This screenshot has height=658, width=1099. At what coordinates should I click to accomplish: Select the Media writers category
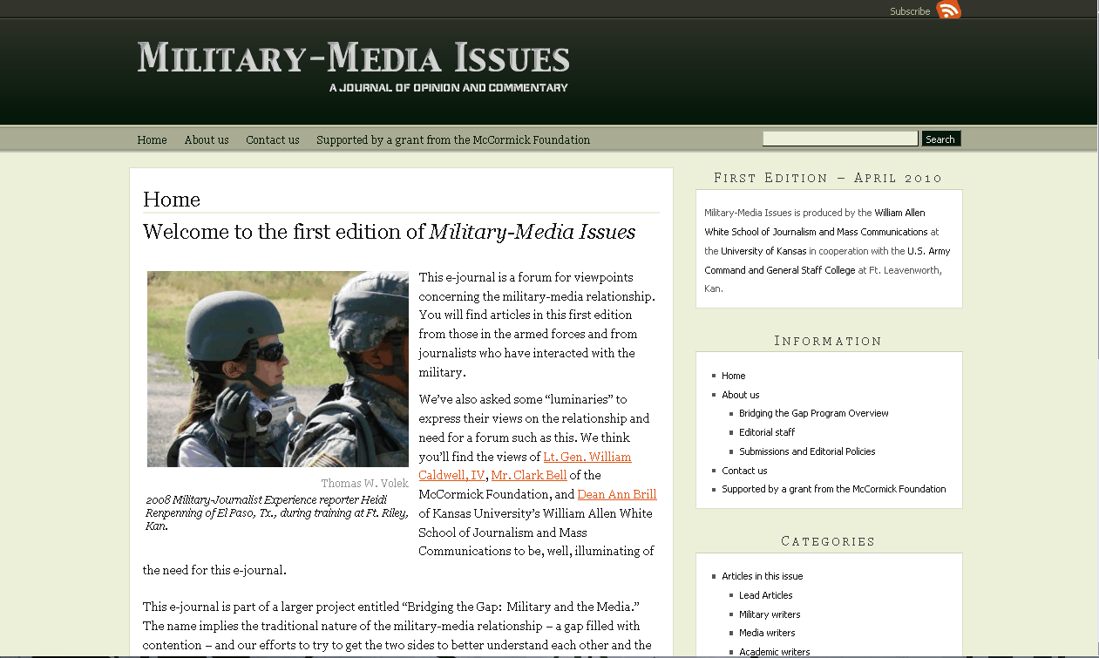point(767,633)
